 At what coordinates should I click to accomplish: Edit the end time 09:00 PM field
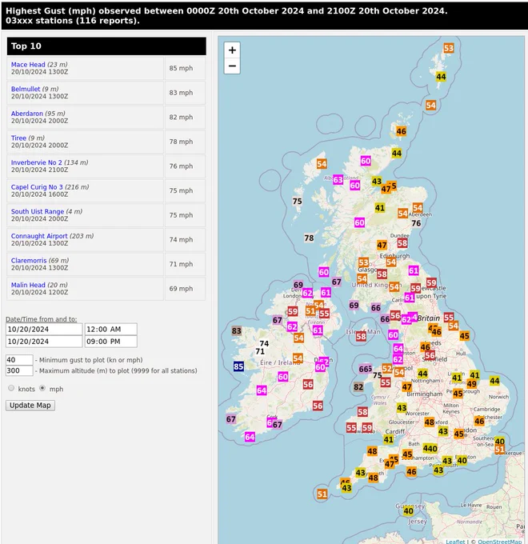point(110,342)
